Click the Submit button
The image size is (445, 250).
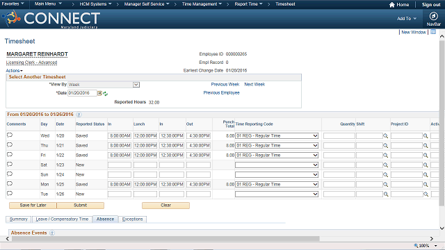click(81, 206)
